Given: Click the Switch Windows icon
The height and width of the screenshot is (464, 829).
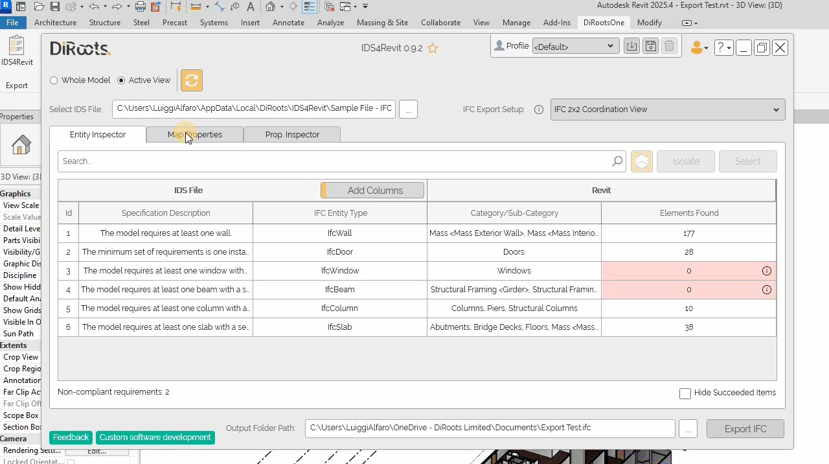Looking at the screenshot, I should pos(345,6).
